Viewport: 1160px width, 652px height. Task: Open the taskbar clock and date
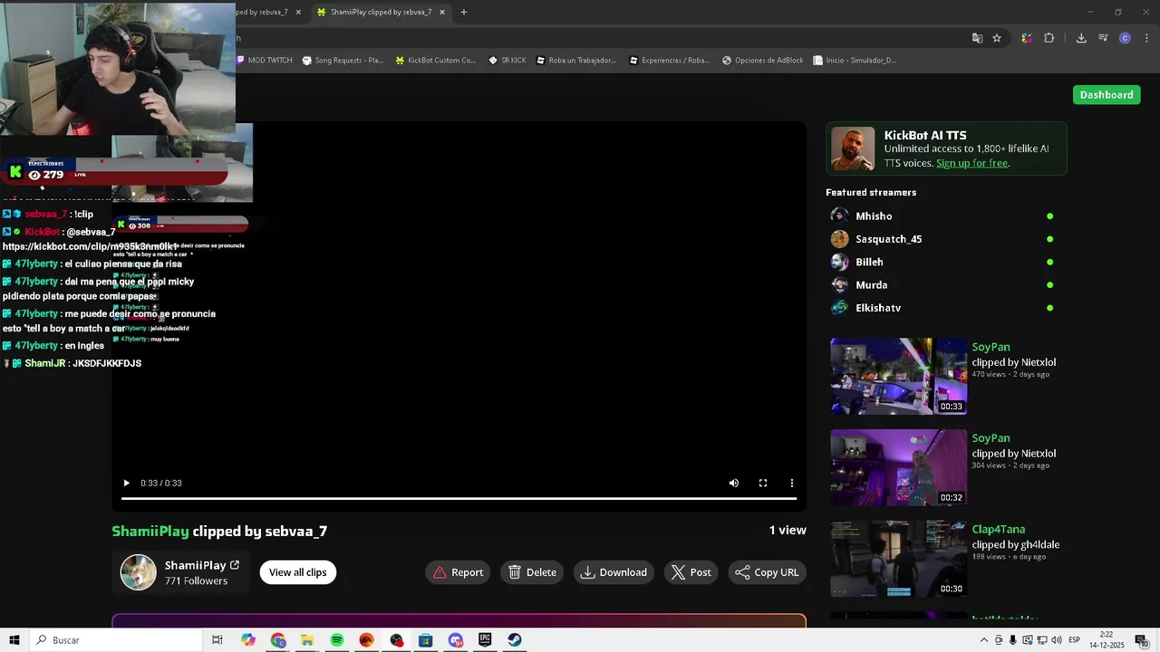tap(1107, 640)
